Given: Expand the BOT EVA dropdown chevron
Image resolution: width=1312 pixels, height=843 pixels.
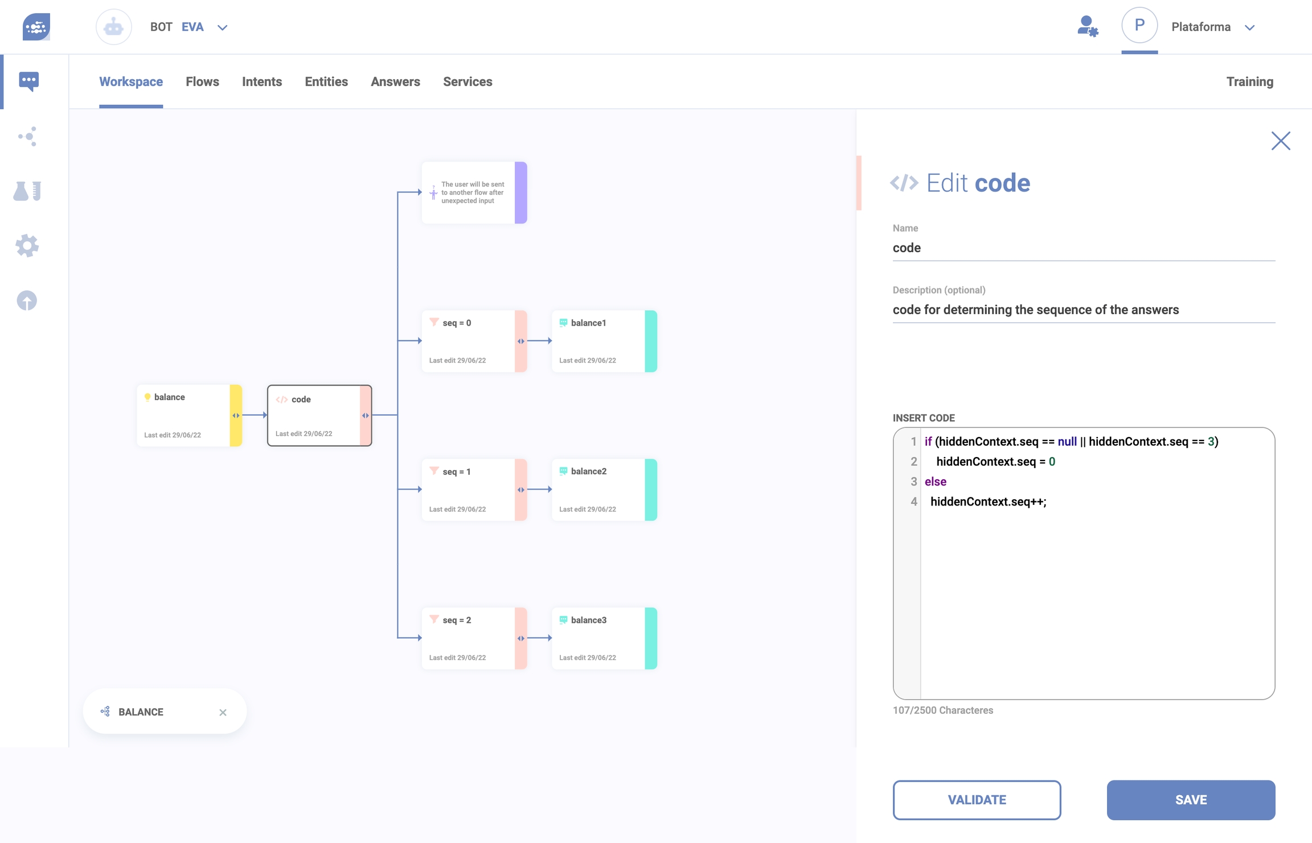Looking at the screenshot, I should [x=223, y=27].
